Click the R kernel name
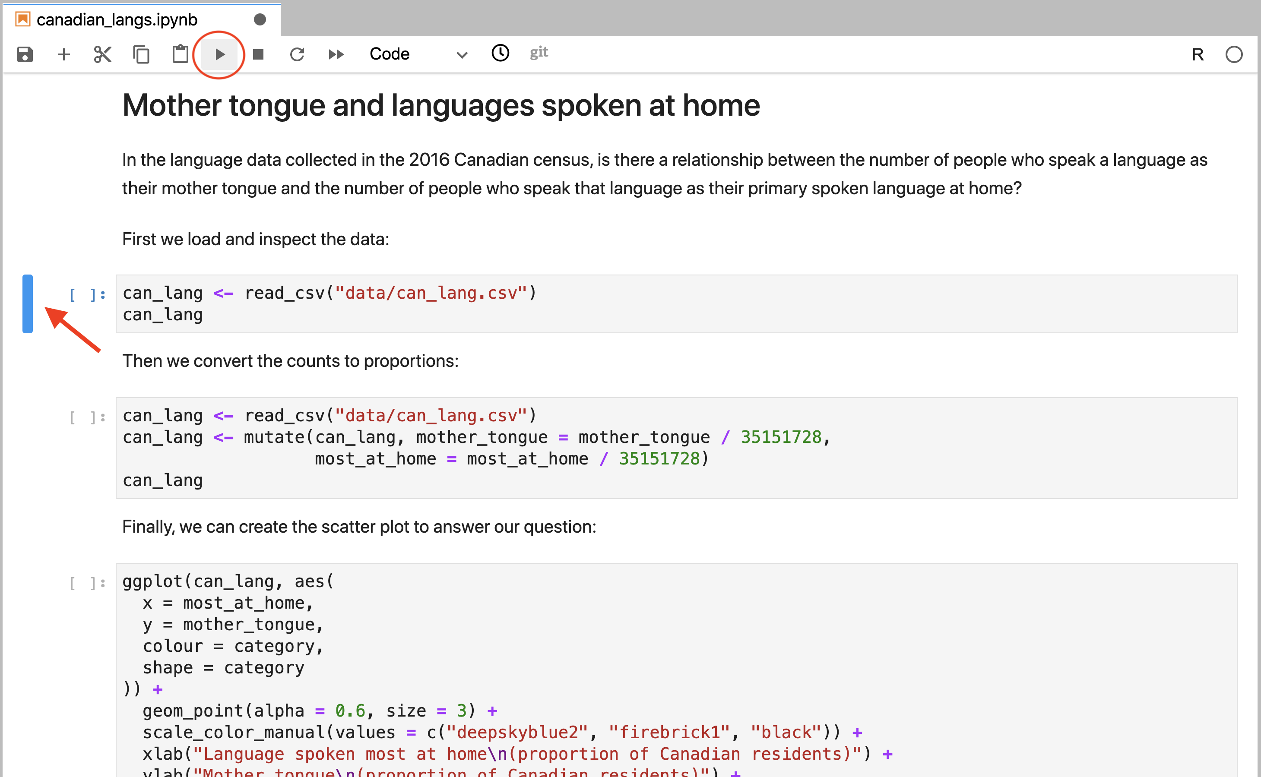This screenshot has height=777, width=1261. pos(1197,54)
